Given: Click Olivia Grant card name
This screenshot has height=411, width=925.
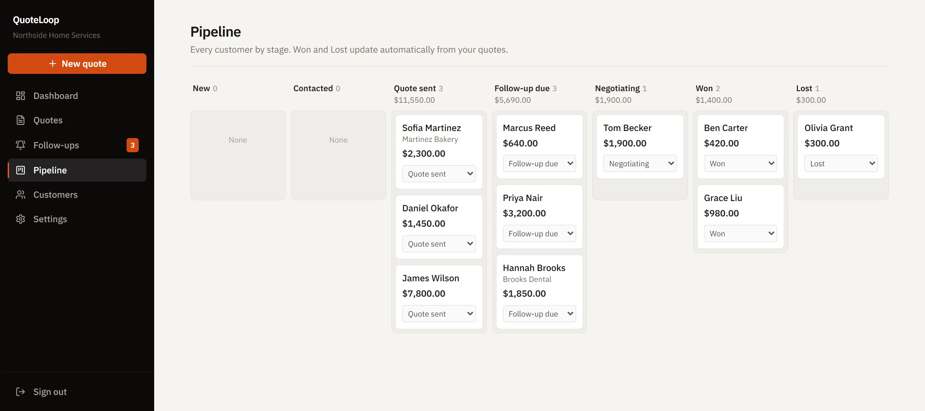Looking at the screenshot, I should point(828,128).
